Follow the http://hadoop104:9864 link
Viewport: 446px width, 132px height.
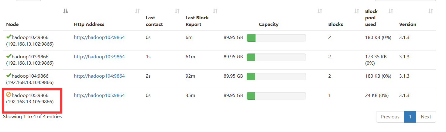99,76
